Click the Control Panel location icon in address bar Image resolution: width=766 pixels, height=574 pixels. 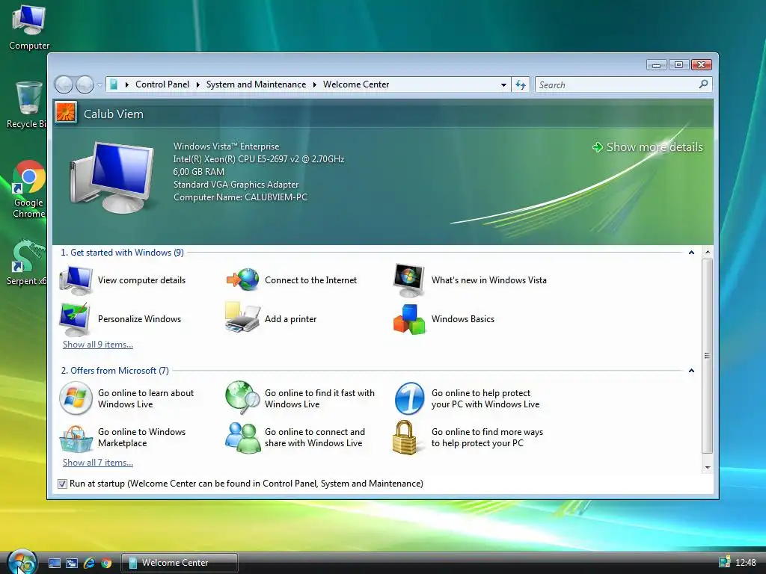pyautogui.click(x=114, y=84)
